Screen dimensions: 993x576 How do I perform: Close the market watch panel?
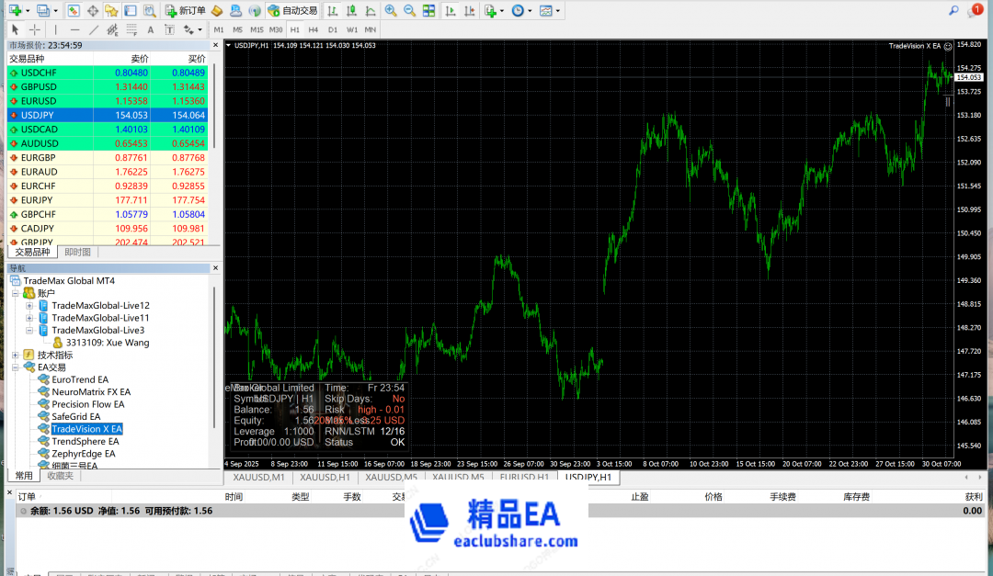[x=215, y=45]
